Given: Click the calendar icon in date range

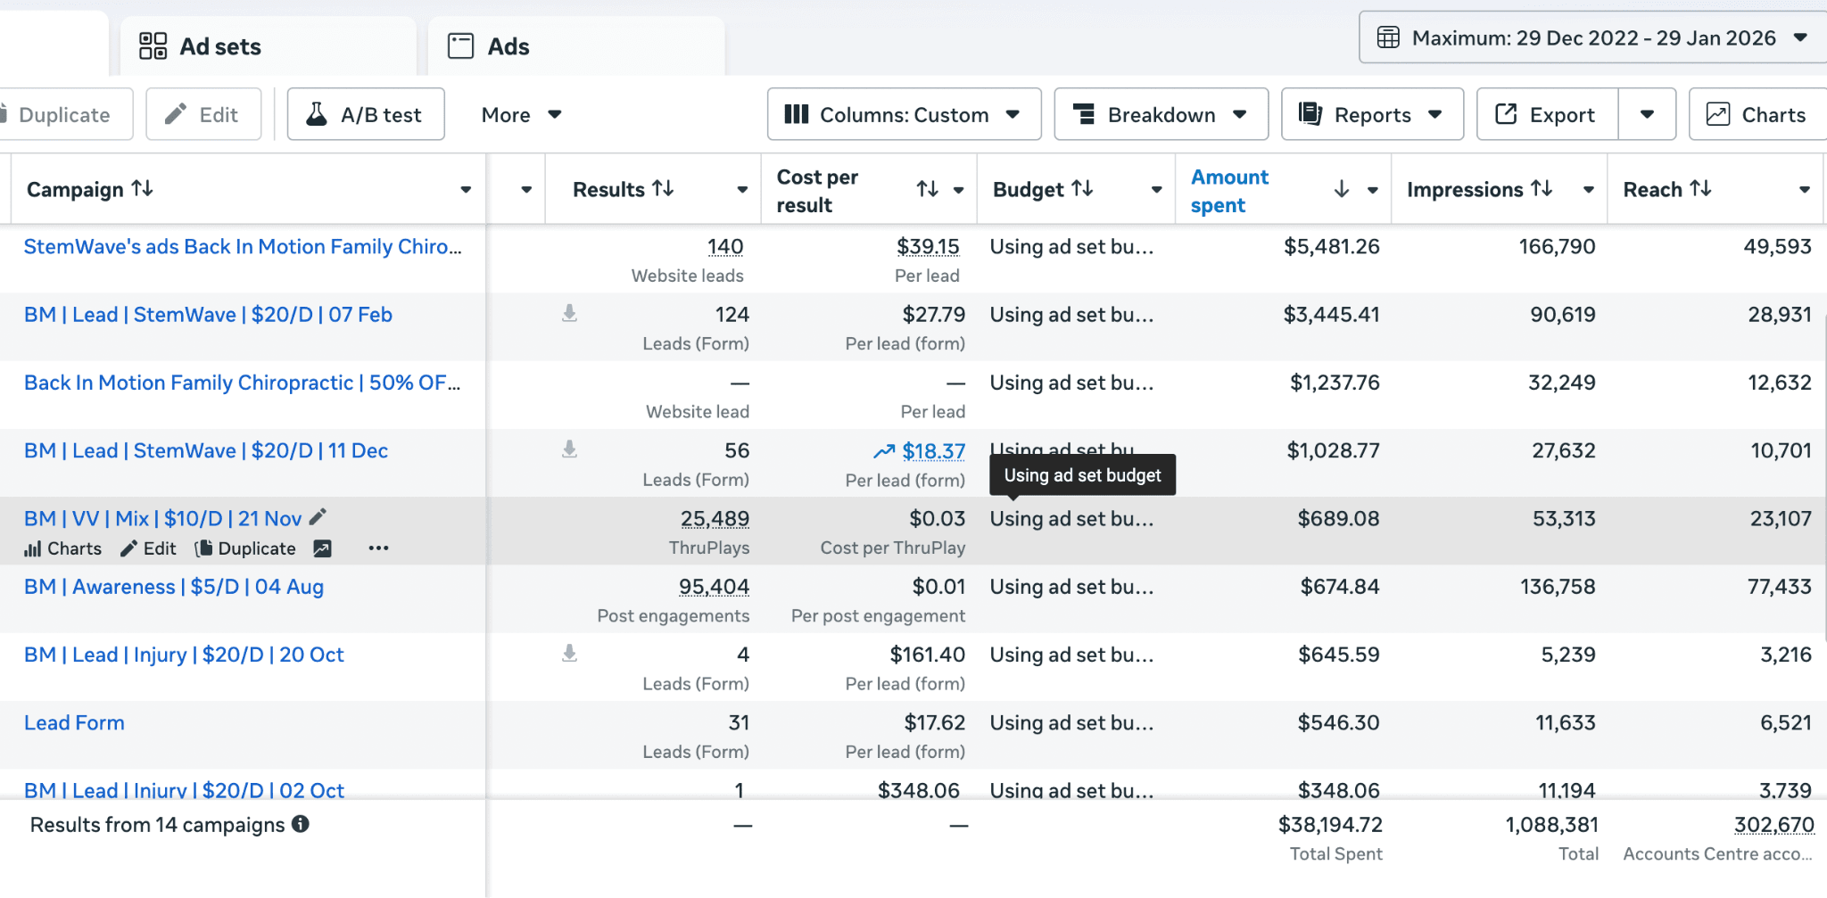Looking at the screenshot, I should pos(1388,37).
